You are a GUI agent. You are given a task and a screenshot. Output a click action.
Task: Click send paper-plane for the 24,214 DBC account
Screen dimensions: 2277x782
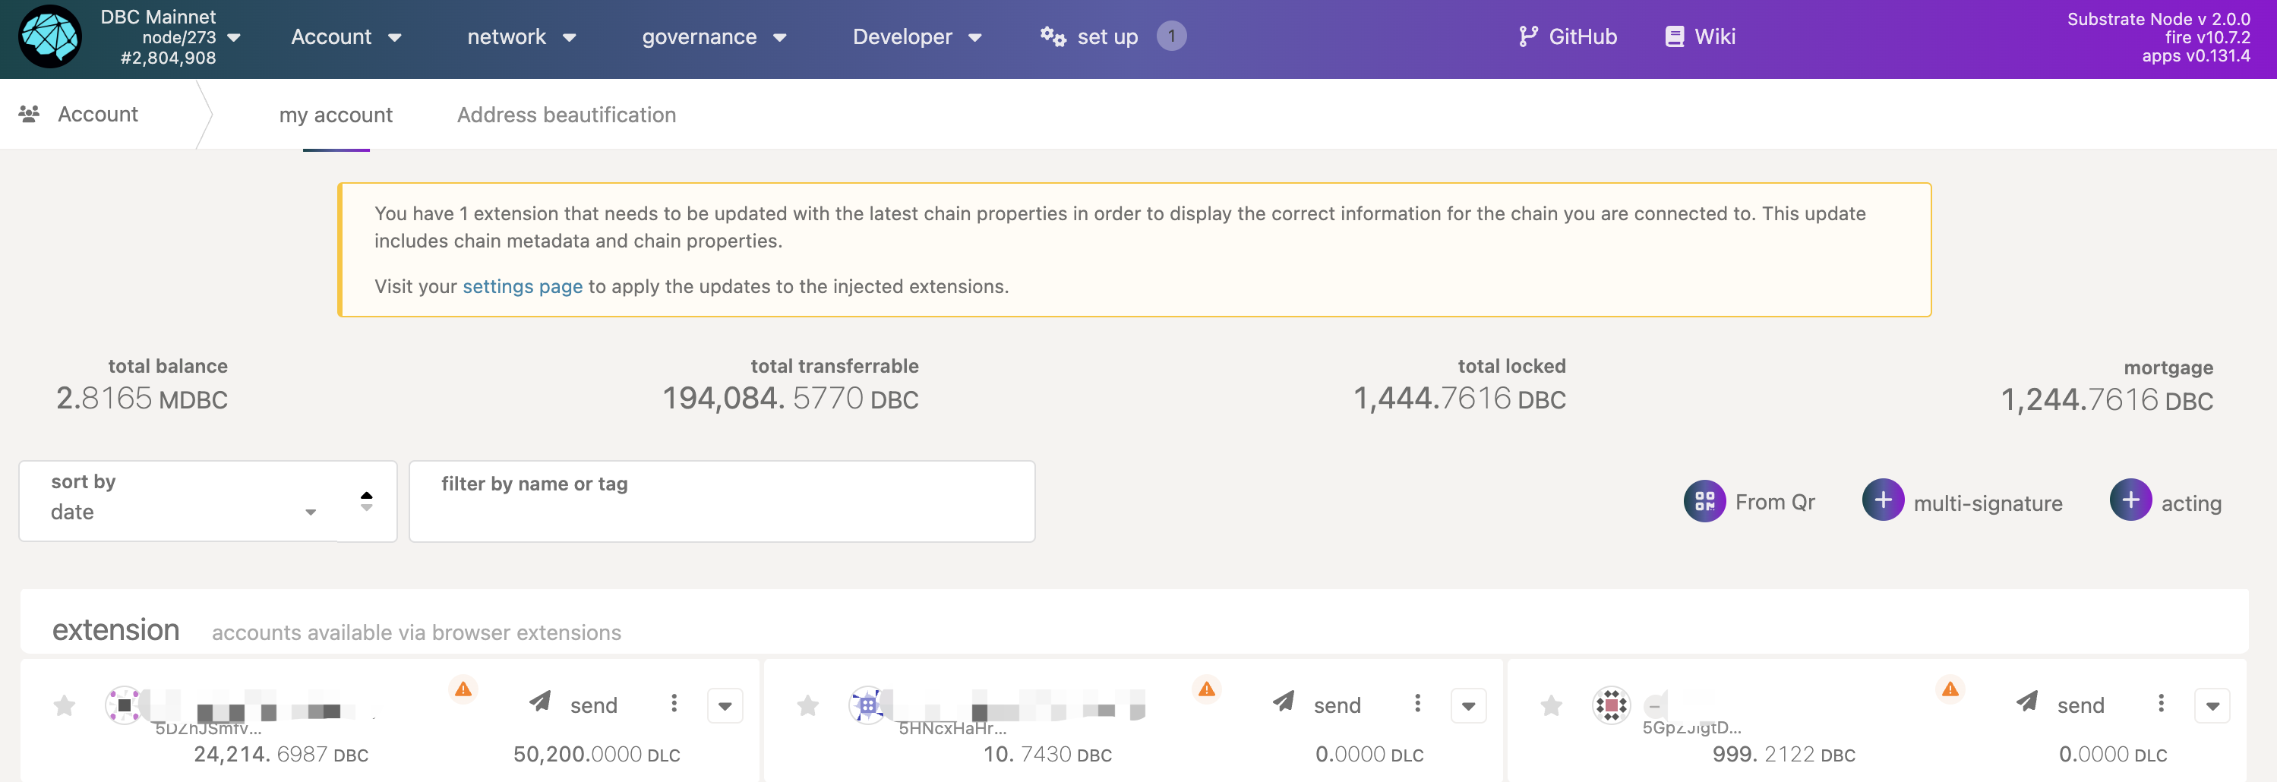coord(540,702)
